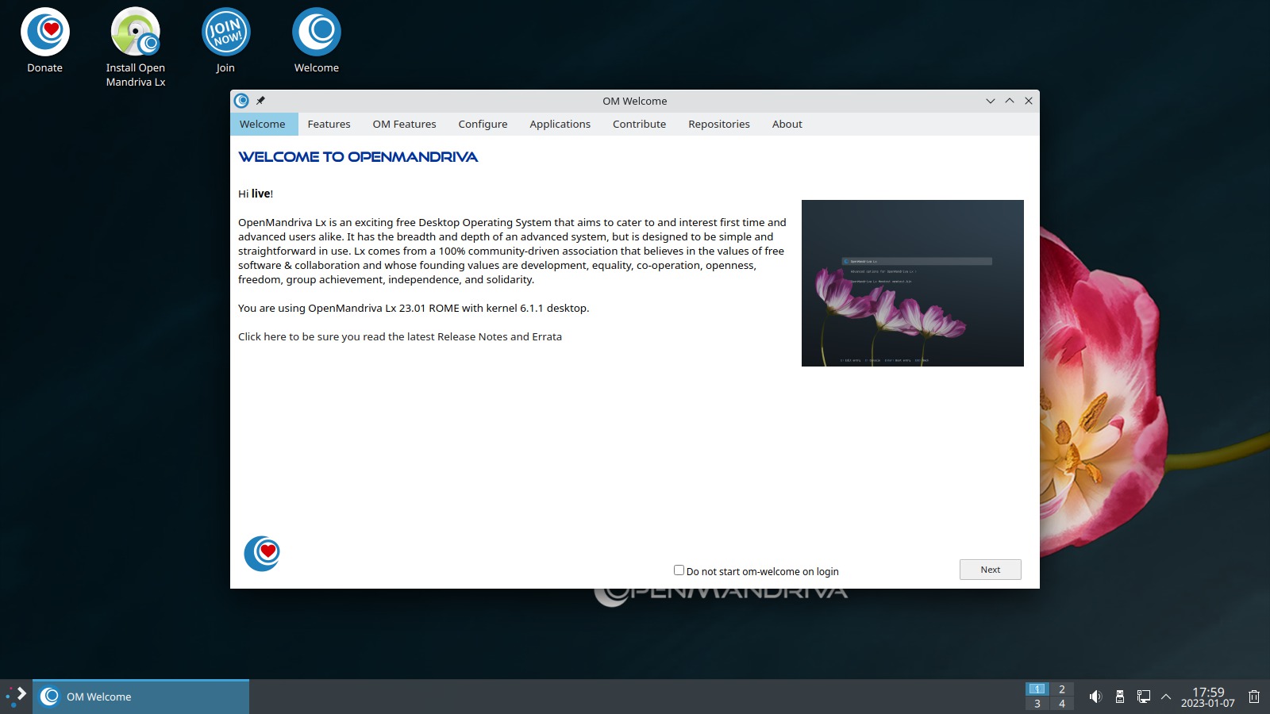Switch to the Contribute tab
The width and height of the screenshot is (1270, 714).
click(639, 124)
